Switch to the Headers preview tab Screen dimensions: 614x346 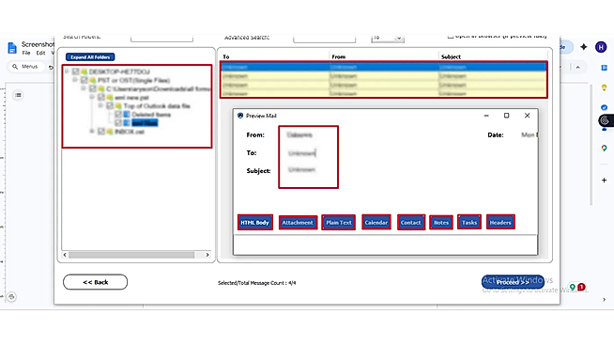point(500,223)
